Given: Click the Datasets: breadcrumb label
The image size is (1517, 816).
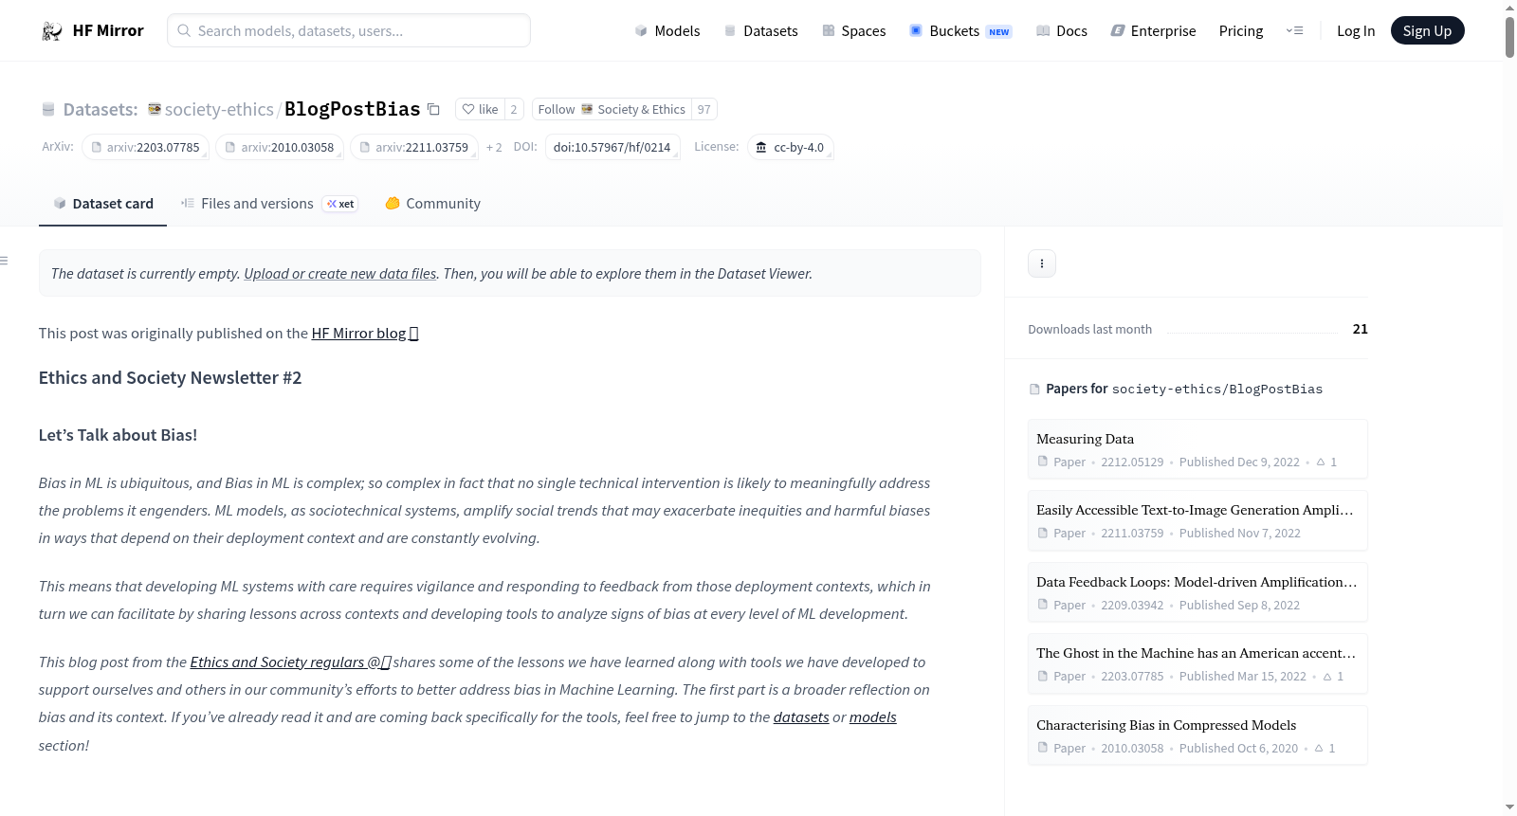Looking at the screenshot, I should (101, 110).
